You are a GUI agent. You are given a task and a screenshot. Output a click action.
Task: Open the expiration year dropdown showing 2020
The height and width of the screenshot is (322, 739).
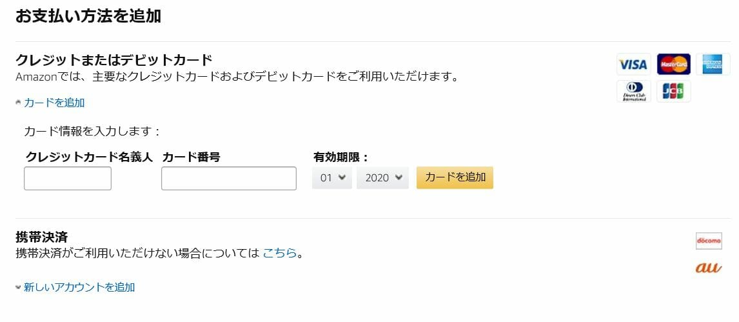382,177
